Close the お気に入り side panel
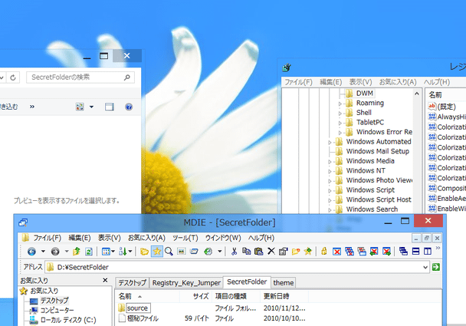 (105, 280)
